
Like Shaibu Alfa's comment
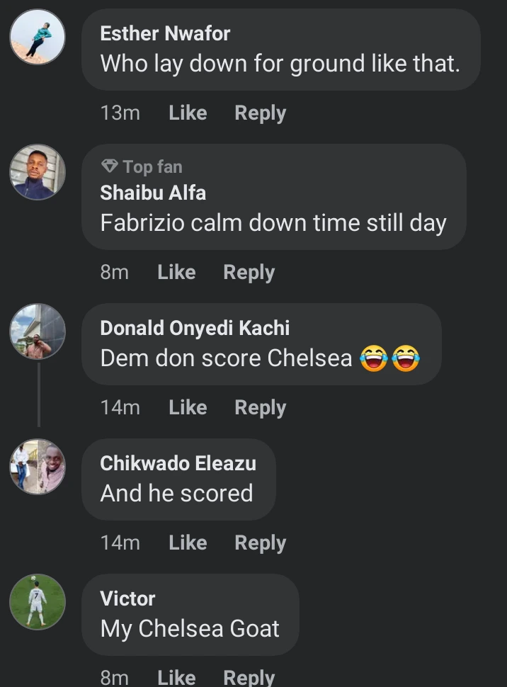click(x=176, y=272)
